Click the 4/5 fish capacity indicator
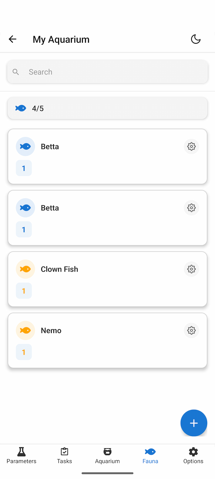The height and width of the screenshot is (479, 215). (107, 108)
